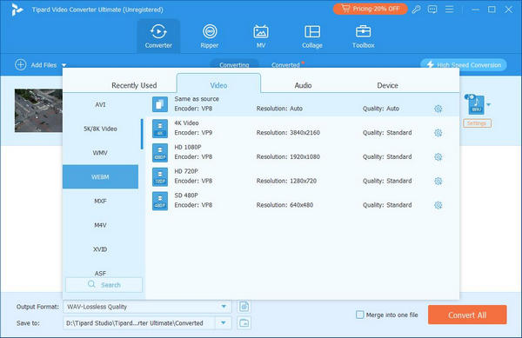Switch to the Audio tab
Image resolution: width=522 pixels, height=338 pixels.
[303, 85]
